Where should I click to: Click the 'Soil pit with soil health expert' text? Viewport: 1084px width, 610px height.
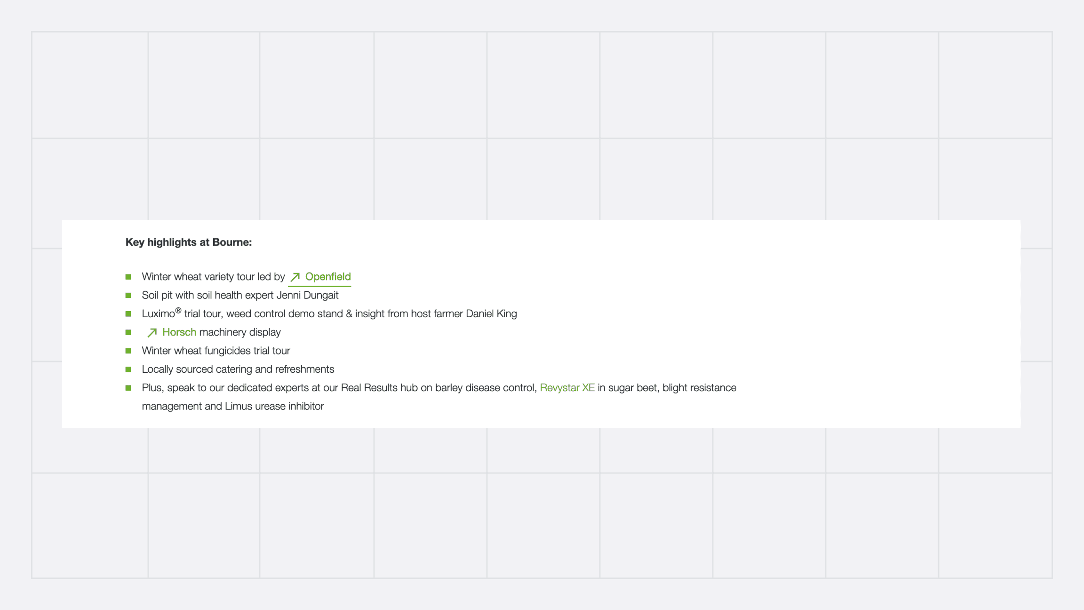tap(208, 296)
